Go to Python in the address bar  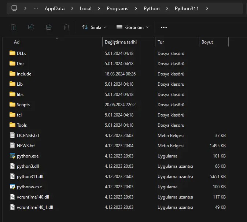(x=152, y=8)
